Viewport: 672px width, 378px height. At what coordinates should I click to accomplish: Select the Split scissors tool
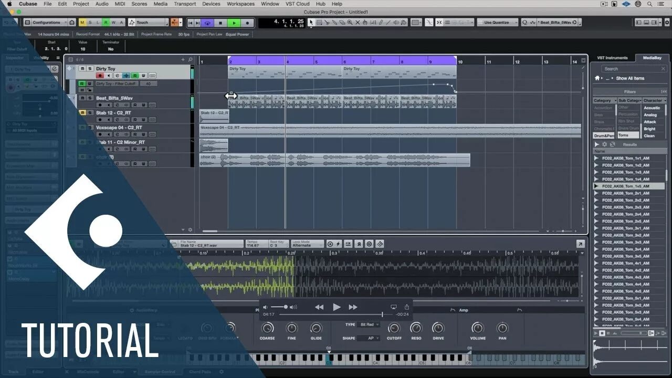(327, 23)
